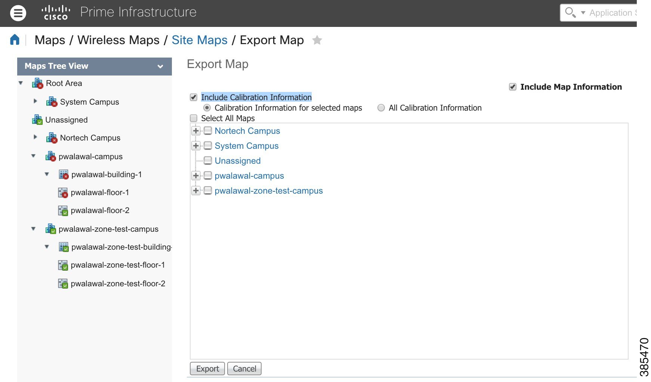The height and width of the screenshot is (382, 651).
Task: Expand pwalawal-zone-test-campus plus in export list
Action: (x=196, y=190)
